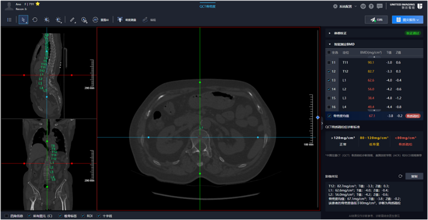Open the series list icon in toolbar
The image size is (428, 220).
tap(9, 19)
